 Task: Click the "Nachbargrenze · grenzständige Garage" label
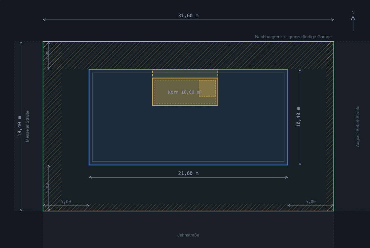pos(293,37)
